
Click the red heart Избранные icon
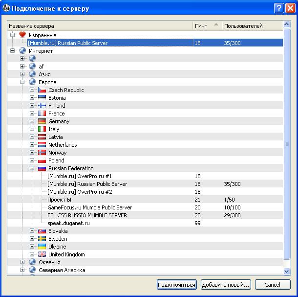click(x=22, y=35)
